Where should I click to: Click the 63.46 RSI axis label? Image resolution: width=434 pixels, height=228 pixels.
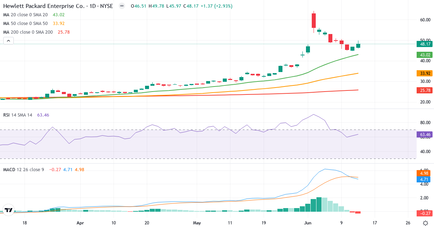tap(424, 135)
